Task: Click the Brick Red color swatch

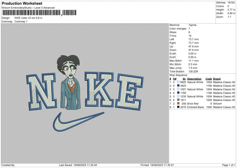Action: click(x=178, y=103)
